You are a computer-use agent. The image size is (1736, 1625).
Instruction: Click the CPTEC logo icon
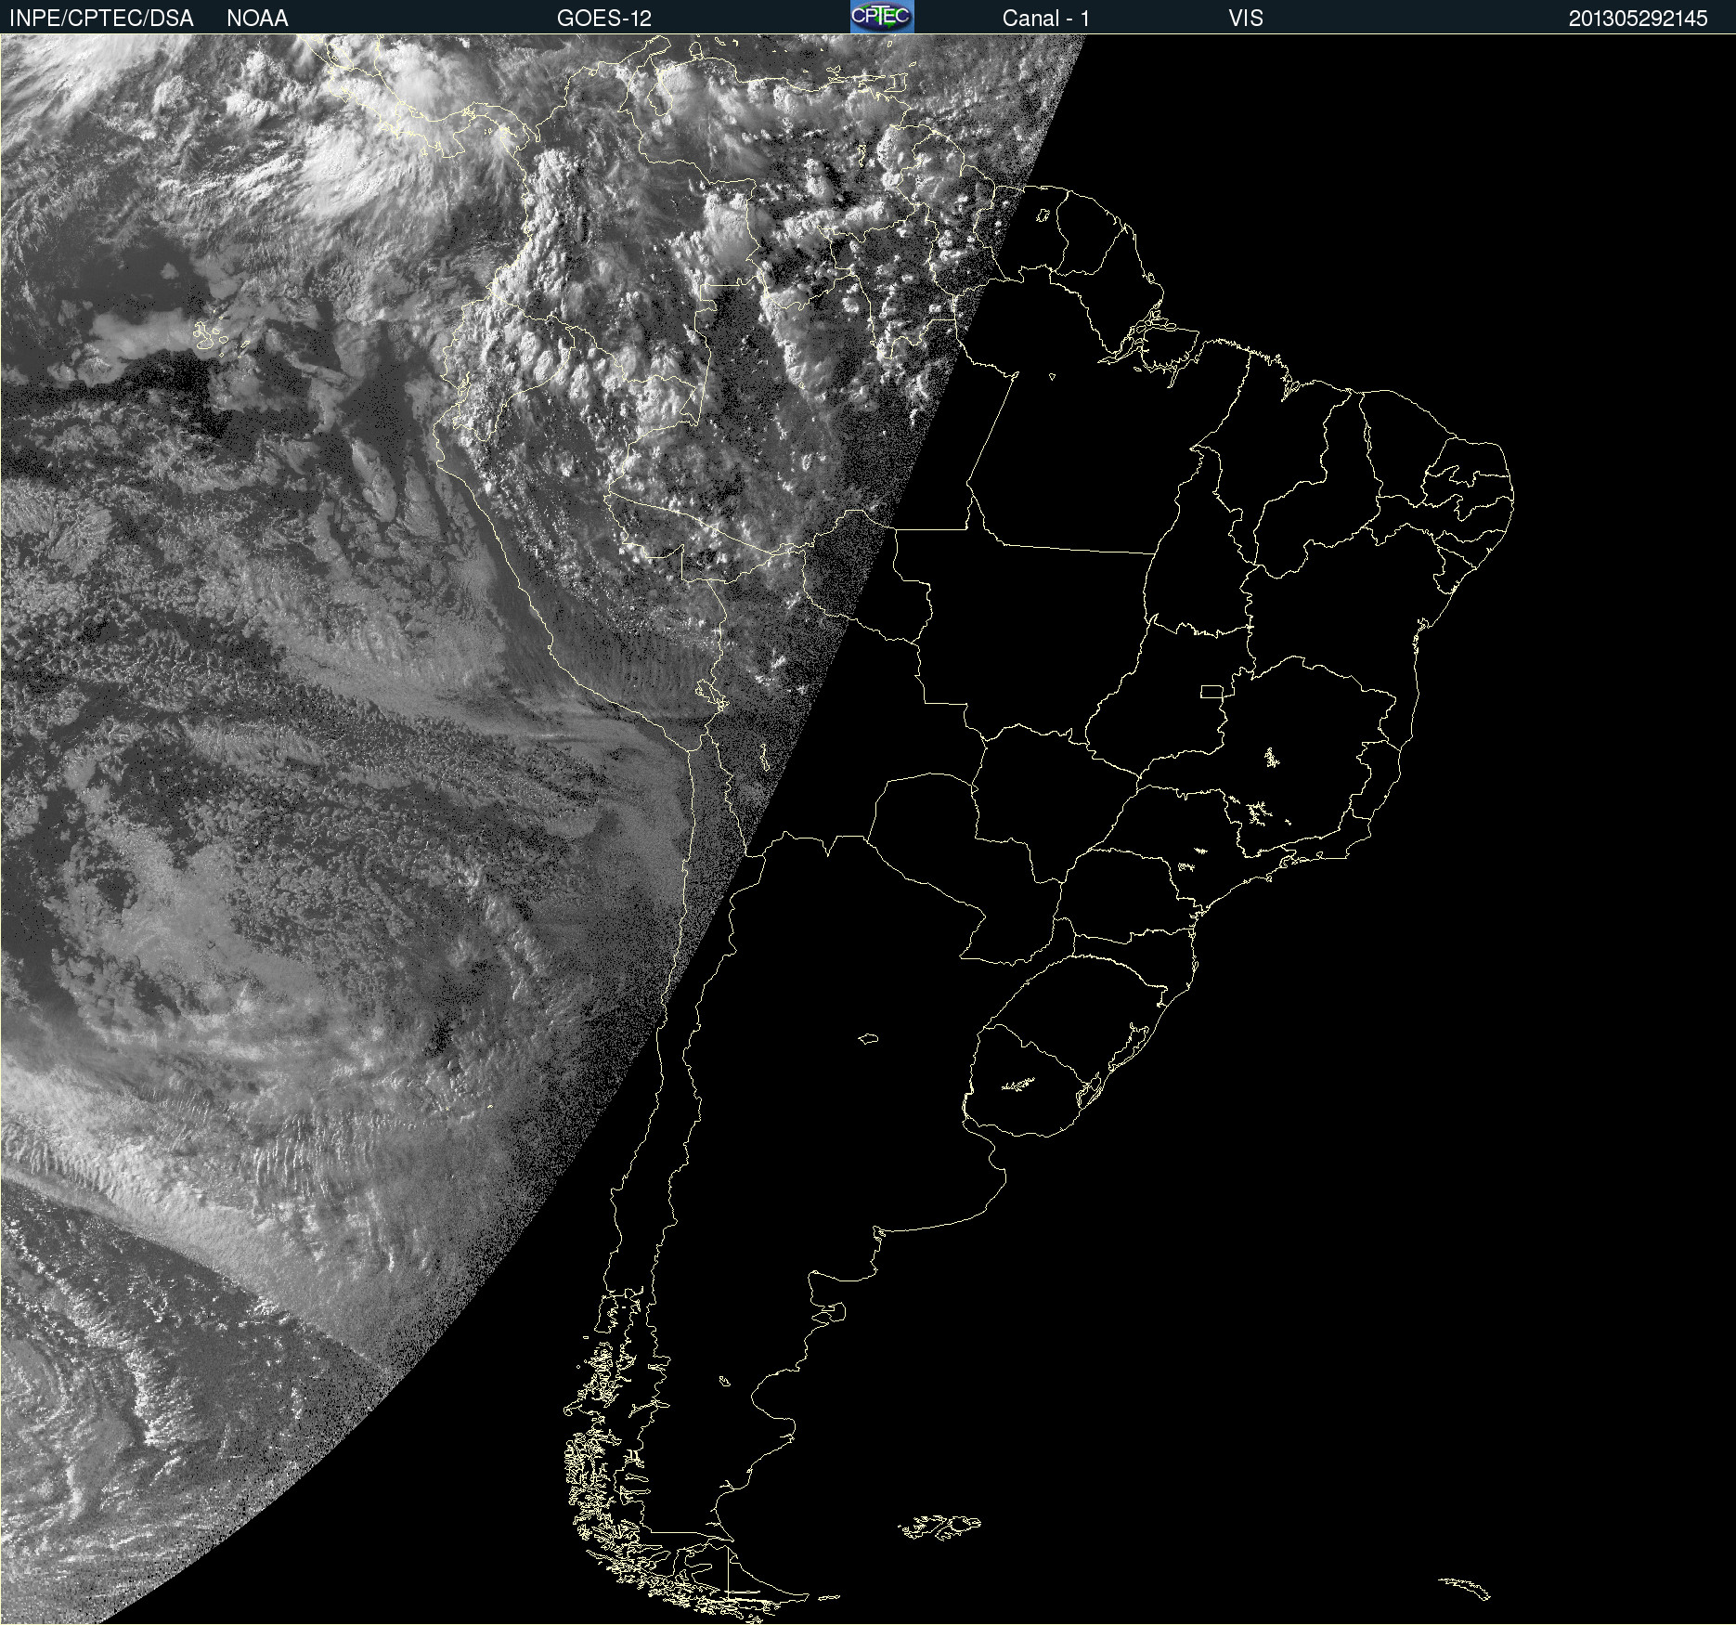[882, 17]
